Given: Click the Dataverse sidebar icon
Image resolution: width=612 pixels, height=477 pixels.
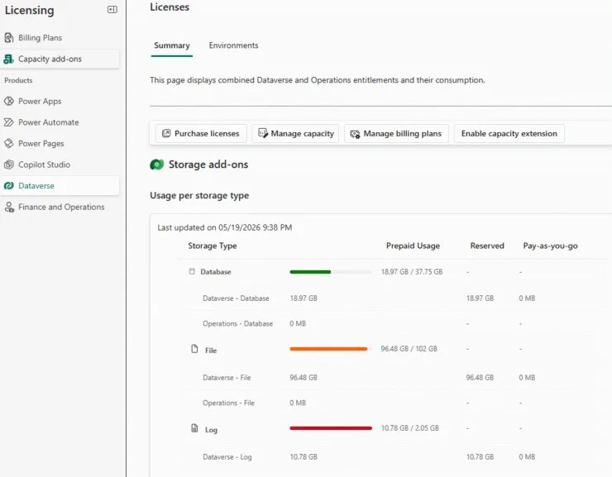Looking at the screenshot, I should 8,186.
